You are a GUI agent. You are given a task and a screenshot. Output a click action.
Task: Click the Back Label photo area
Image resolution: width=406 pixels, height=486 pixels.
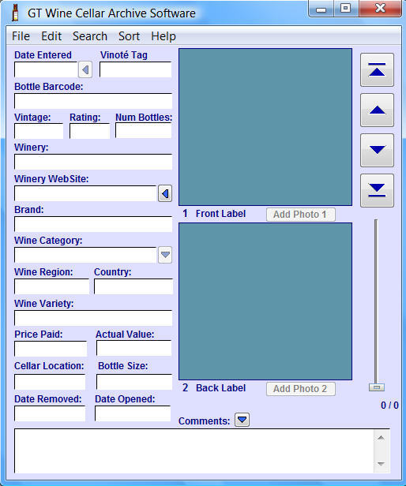(x=265, y=301)
